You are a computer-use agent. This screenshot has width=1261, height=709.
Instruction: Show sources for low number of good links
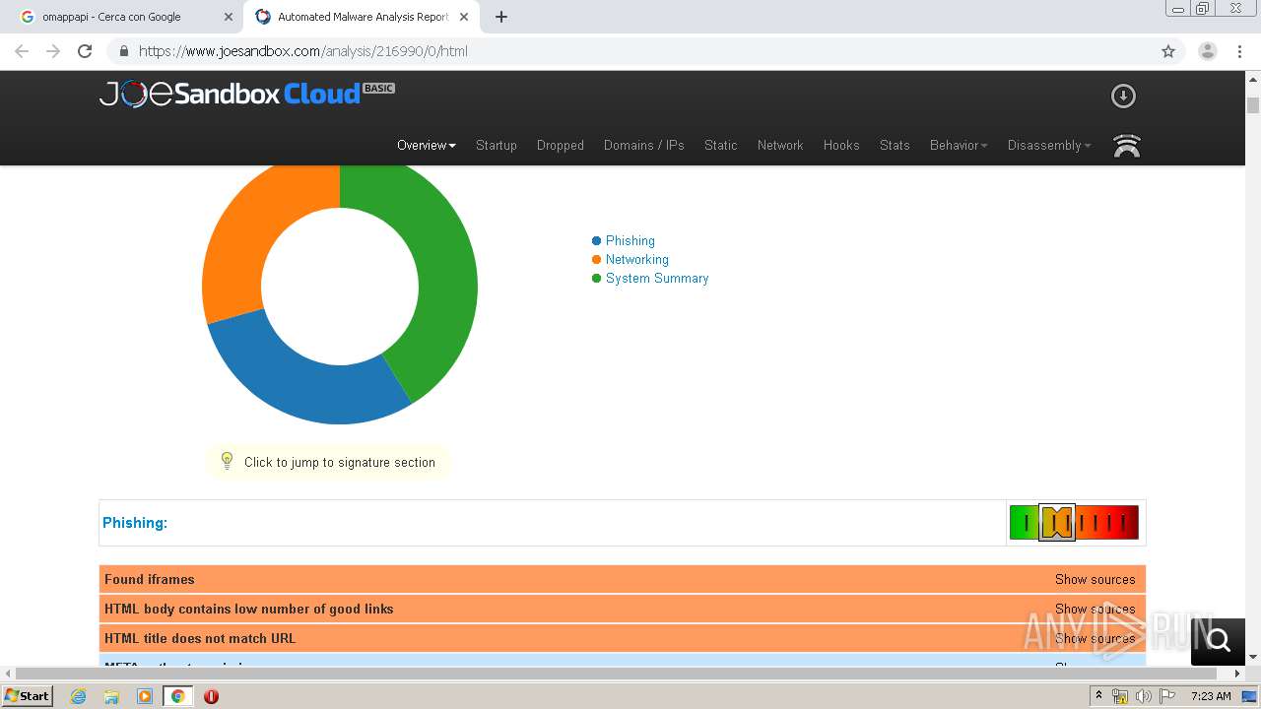tap(1095, 609)
